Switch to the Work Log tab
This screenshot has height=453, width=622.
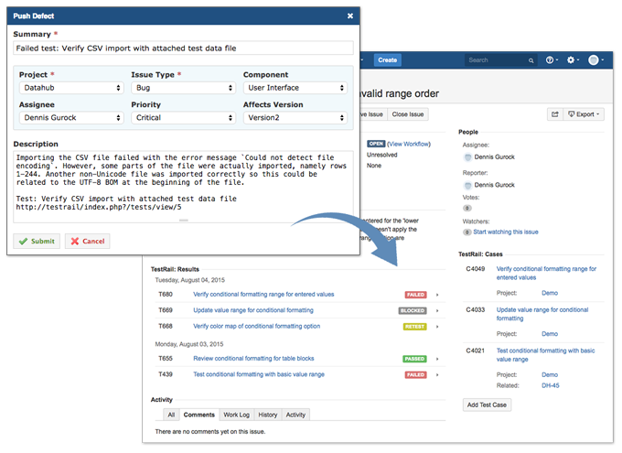click(x=236, y=415)
